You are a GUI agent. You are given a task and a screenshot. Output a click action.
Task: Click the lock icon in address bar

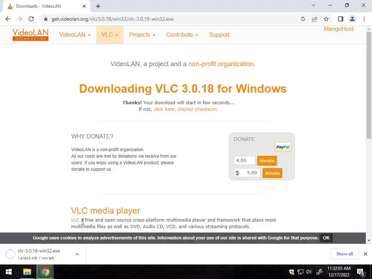(x=46, y=19)
